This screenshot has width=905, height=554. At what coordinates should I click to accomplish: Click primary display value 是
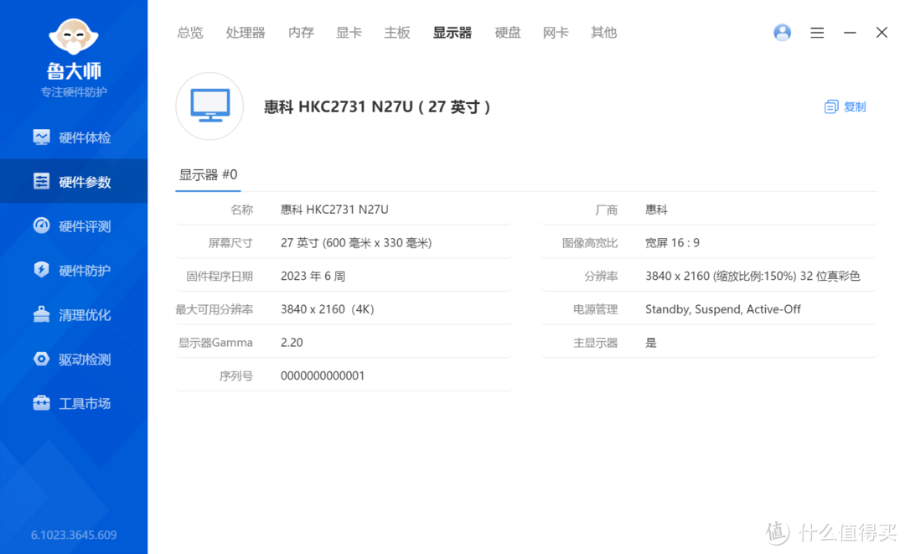(x=651, y=342)
